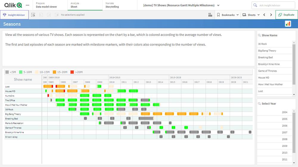The height and width of the screenshot is (167, 298).
Task: Expand the Sheets dropdown
Action: [251, 15]
